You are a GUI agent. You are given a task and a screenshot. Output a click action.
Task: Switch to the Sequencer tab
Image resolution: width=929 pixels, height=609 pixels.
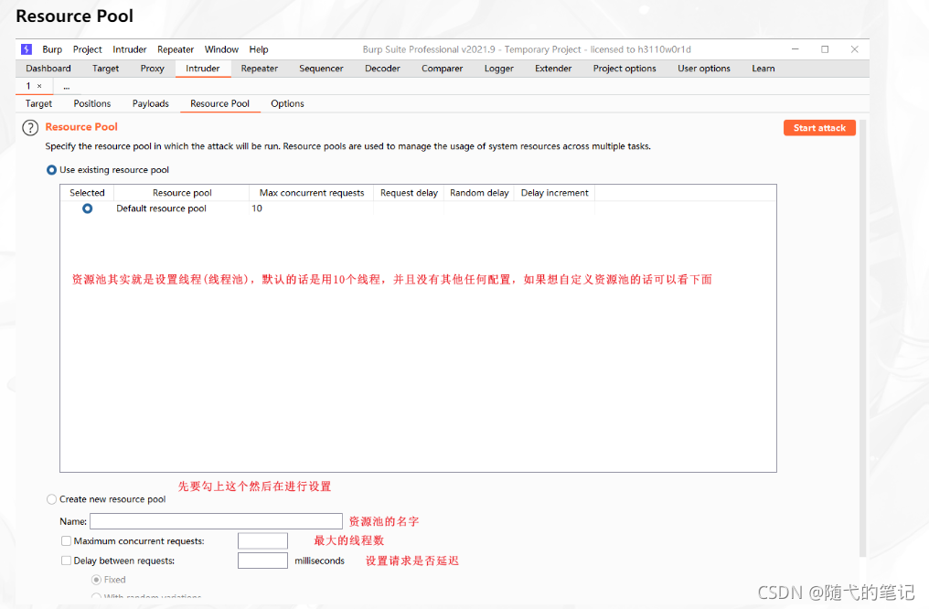point(321,69)
